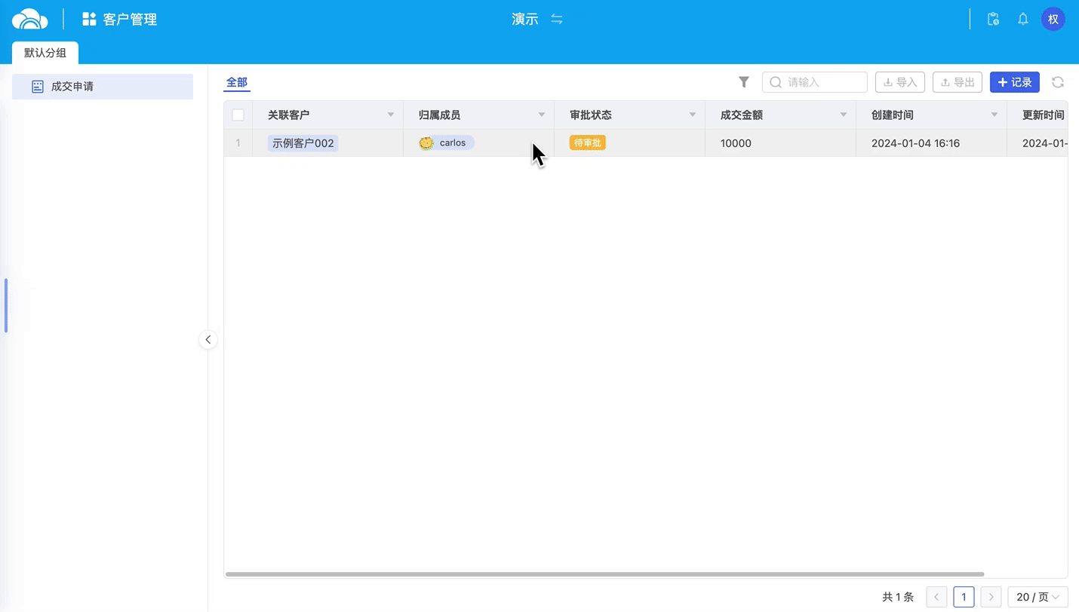Click the 导入 button
The height and width of the screenshot is (612, 1079).
click(900, 82)
